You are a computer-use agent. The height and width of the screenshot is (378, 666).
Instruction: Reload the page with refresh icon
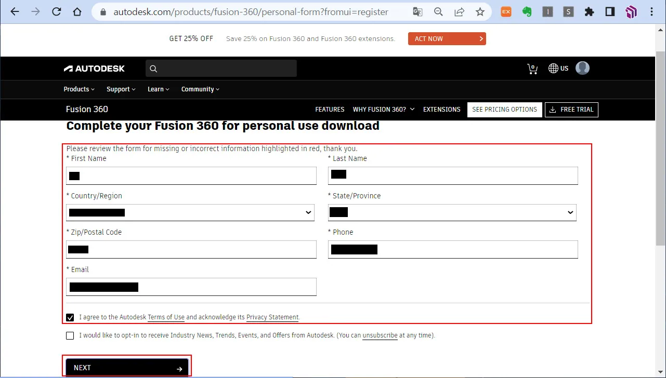pyautogui.click(x=56, y=11)
